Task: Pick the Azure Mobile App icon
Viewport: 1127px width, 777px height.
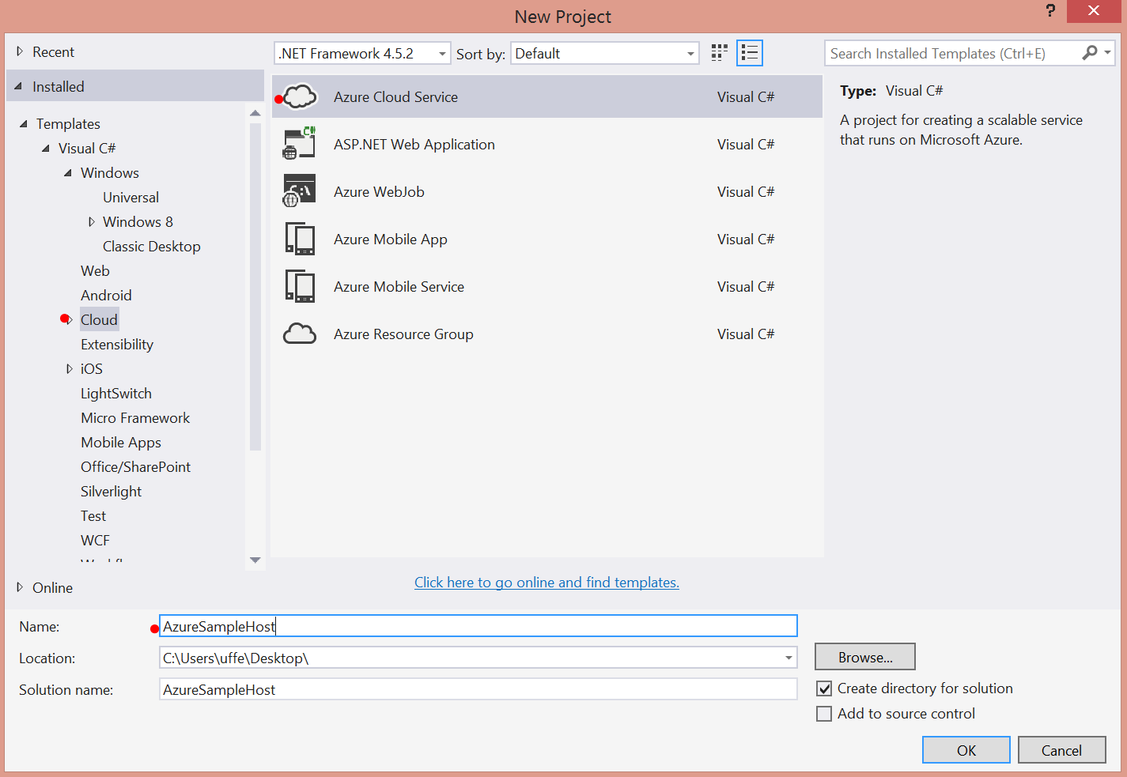Action: point(300,240)
